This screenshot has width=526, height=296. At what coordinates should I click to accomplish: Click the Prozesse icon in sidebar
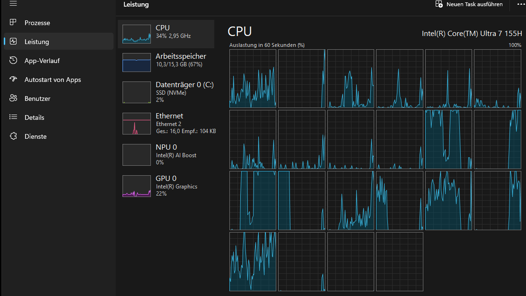pos(13,22)
